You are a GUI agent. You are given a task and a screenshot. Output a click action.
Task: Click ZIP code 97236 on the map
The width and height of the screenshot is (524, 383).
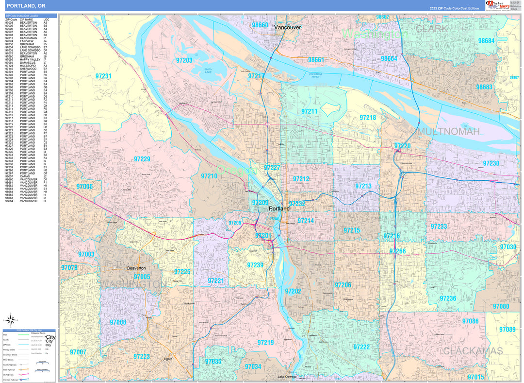pyautogui.click(x=448, y=298)
